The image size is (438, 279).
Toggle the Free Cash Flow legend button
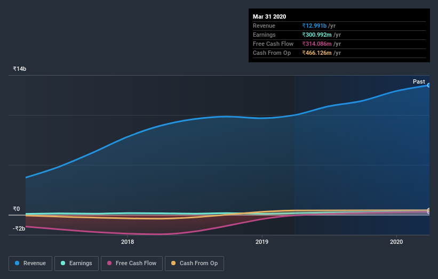point(132,264)
